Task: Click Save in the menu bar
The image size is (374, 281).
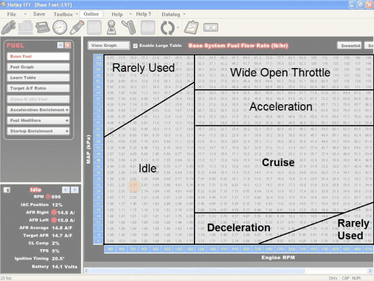Action: click(x=39, y=14)
